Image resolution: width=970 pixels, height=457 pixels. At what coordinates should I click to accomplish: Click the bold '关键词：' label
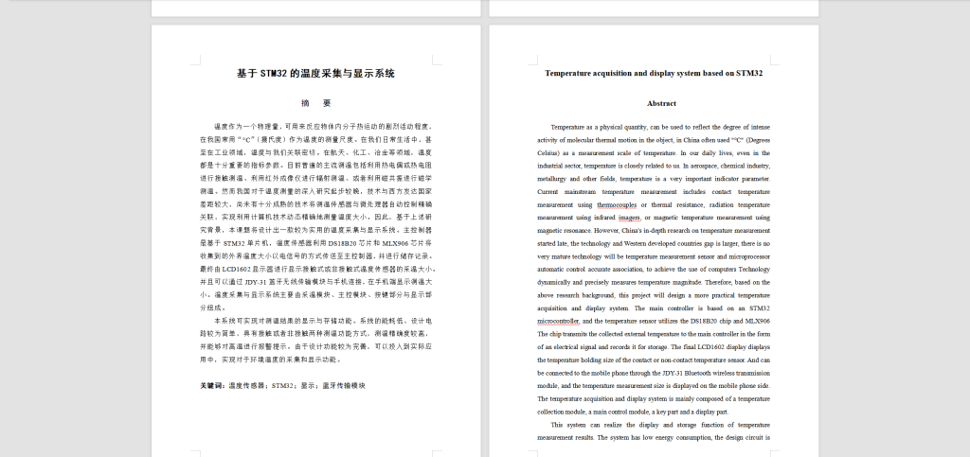click(x=213, y=385)
